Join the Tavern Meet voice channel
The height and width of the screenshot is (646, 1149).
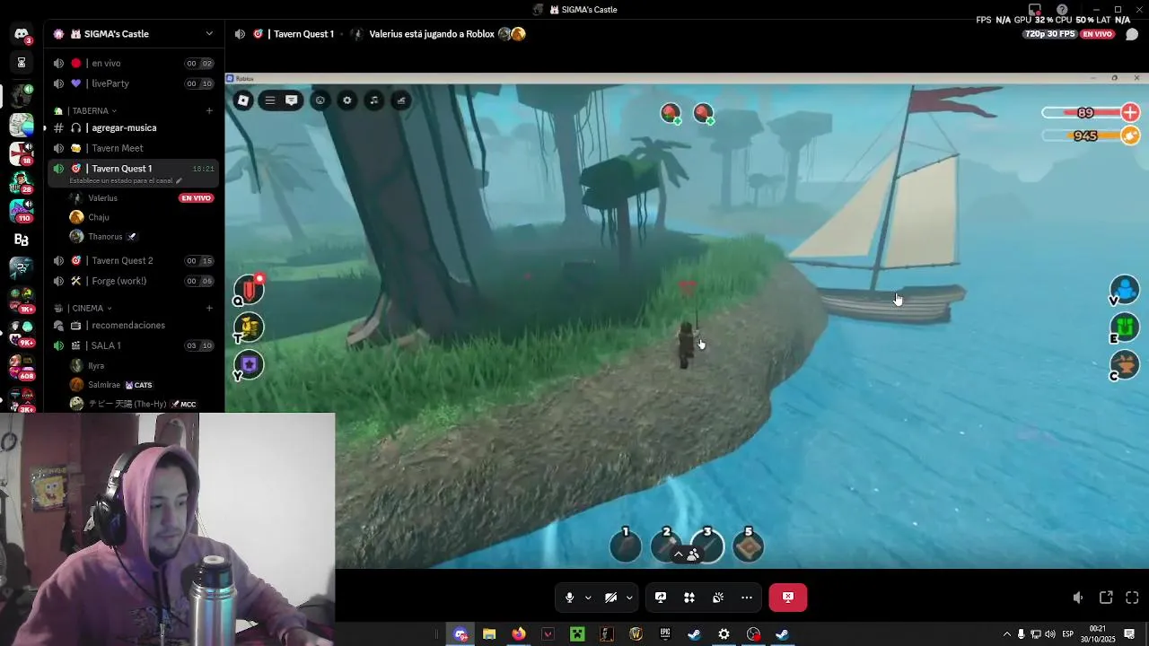tap(134, 148)
